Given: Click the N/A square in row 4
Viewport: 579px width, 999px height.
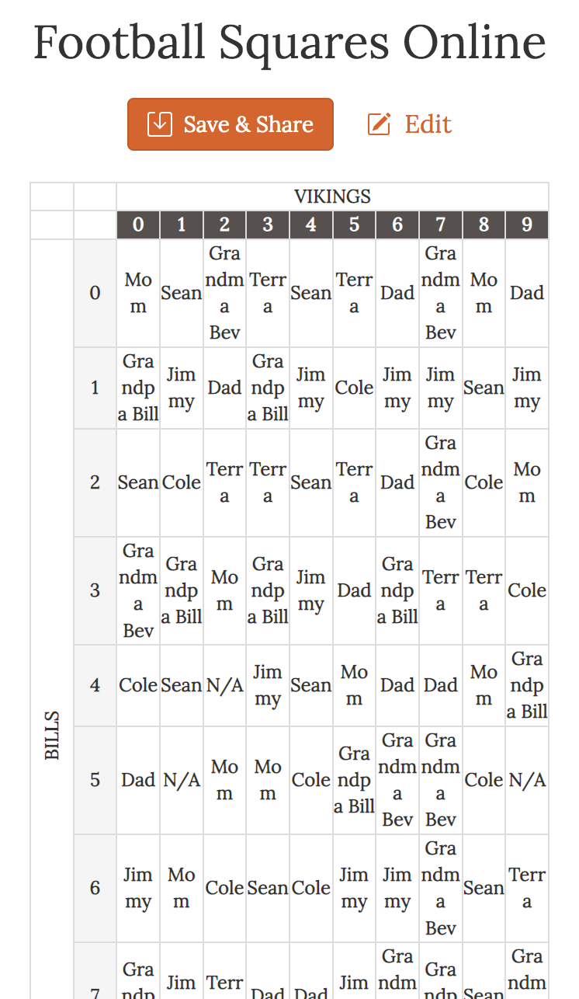Looking at the screenshot, I should coord(224,684).
